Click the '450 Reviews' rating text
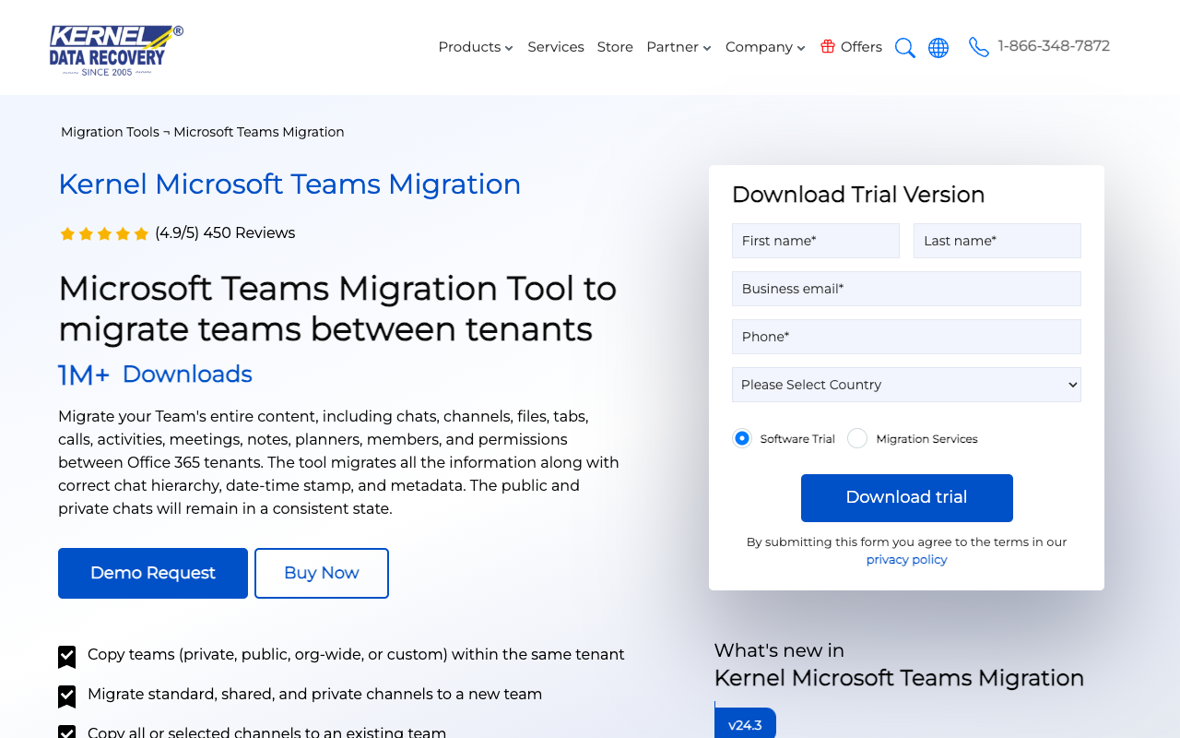Screen dimensions: 1180x738 [249, 233]
